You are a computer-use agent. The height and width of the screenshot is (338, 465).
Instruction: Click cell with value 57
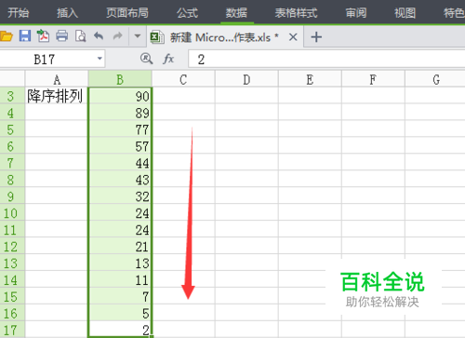click(x=120, y=146)
